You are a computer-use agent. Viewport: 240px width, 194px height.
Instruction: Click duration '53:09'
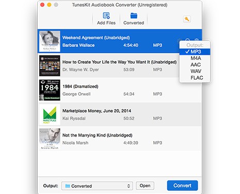tap(129, 70)
